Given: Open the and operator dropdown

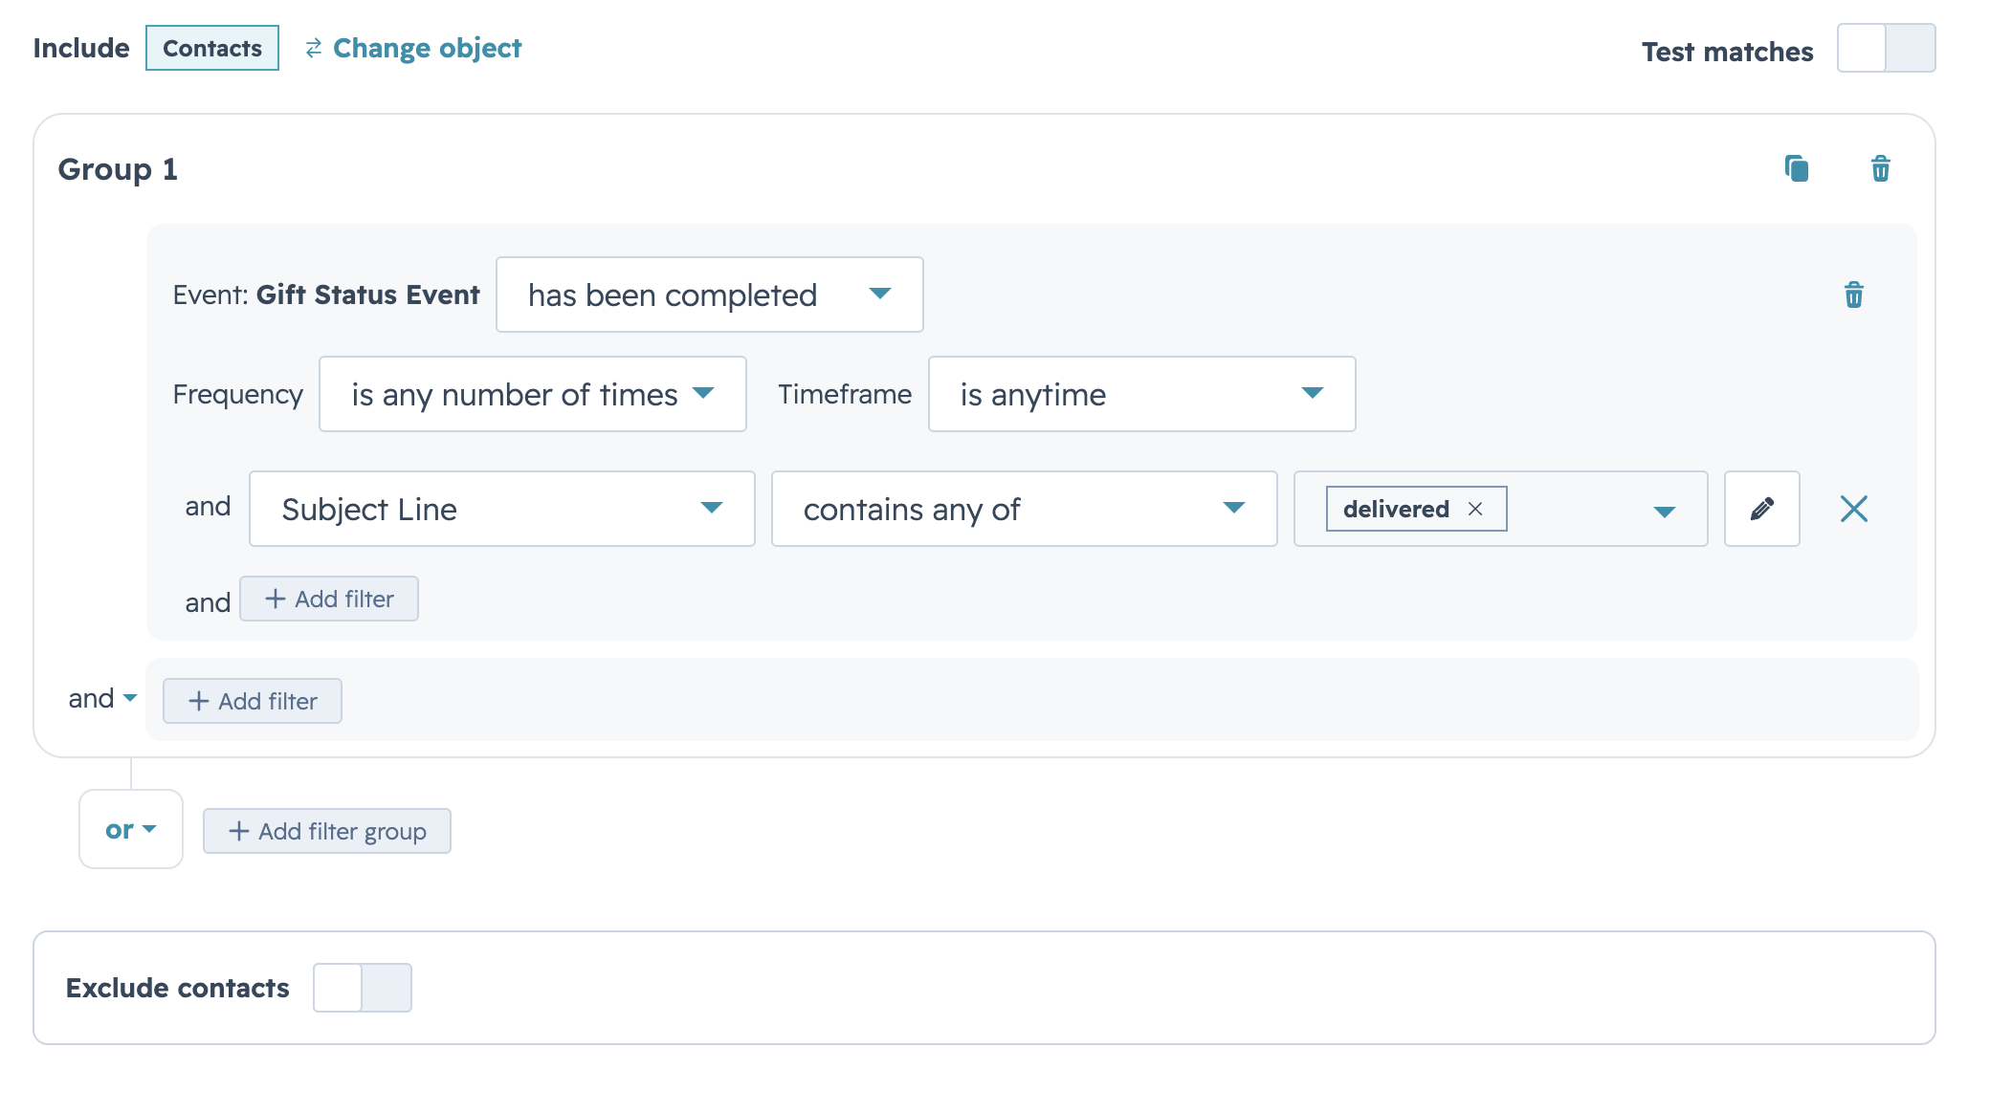Looking at the screenshot, I should (103, 699).
